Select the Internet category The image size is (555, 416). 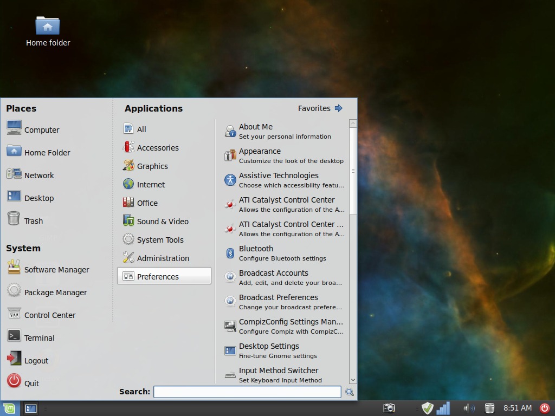(x=164, y=184)
